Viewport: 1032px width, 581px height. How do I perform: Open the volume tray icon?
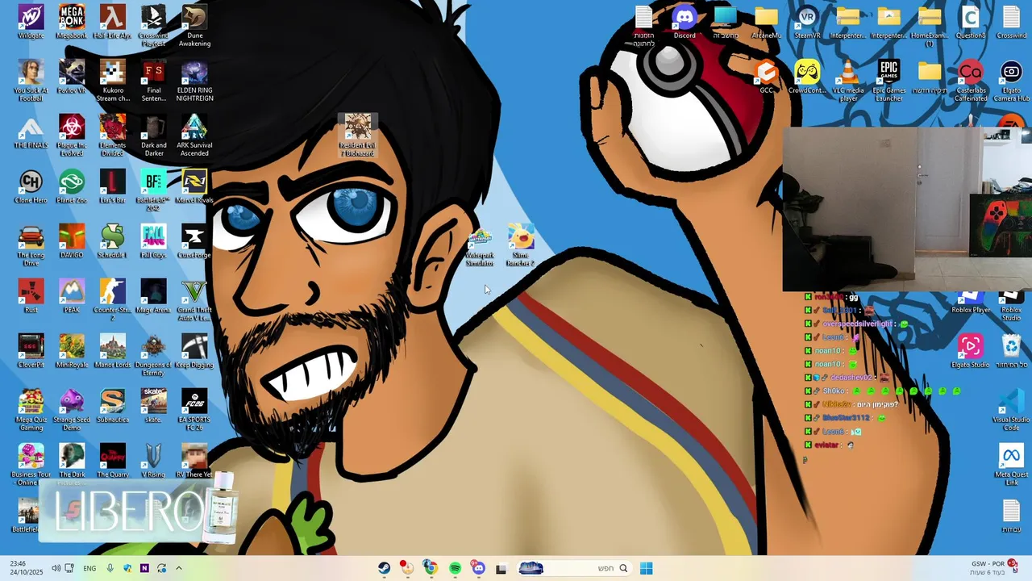point(56,568)
